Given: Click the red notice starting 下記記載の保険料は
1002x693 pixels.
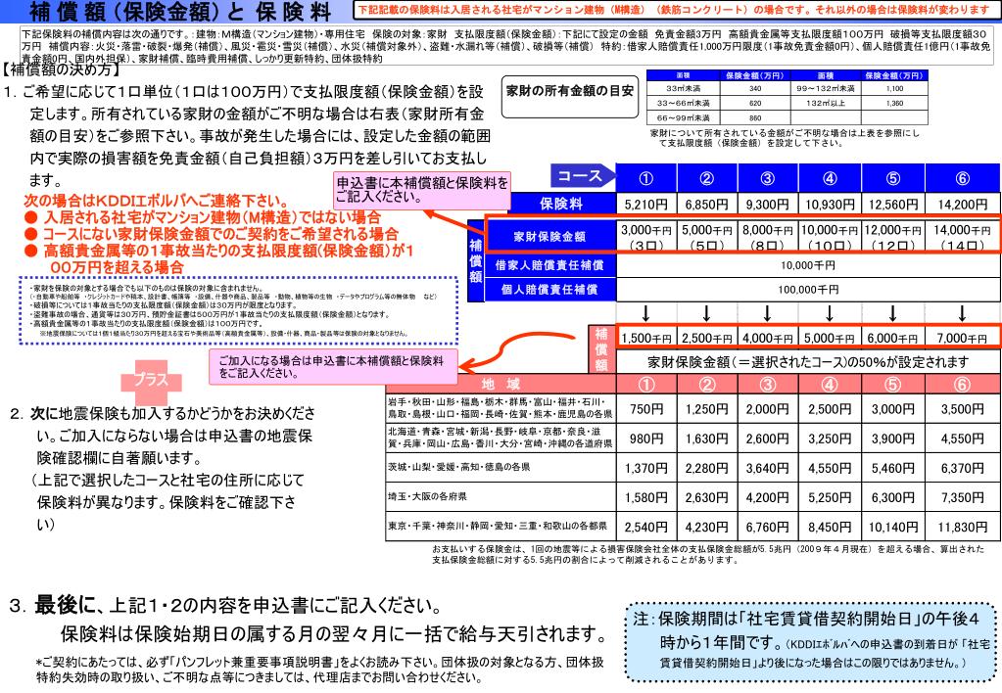Looking at the screenshot, I should pos(678,10).
